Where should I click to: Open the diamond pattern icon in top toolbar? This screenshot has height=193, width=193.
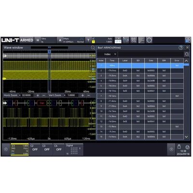coord(134,40)
